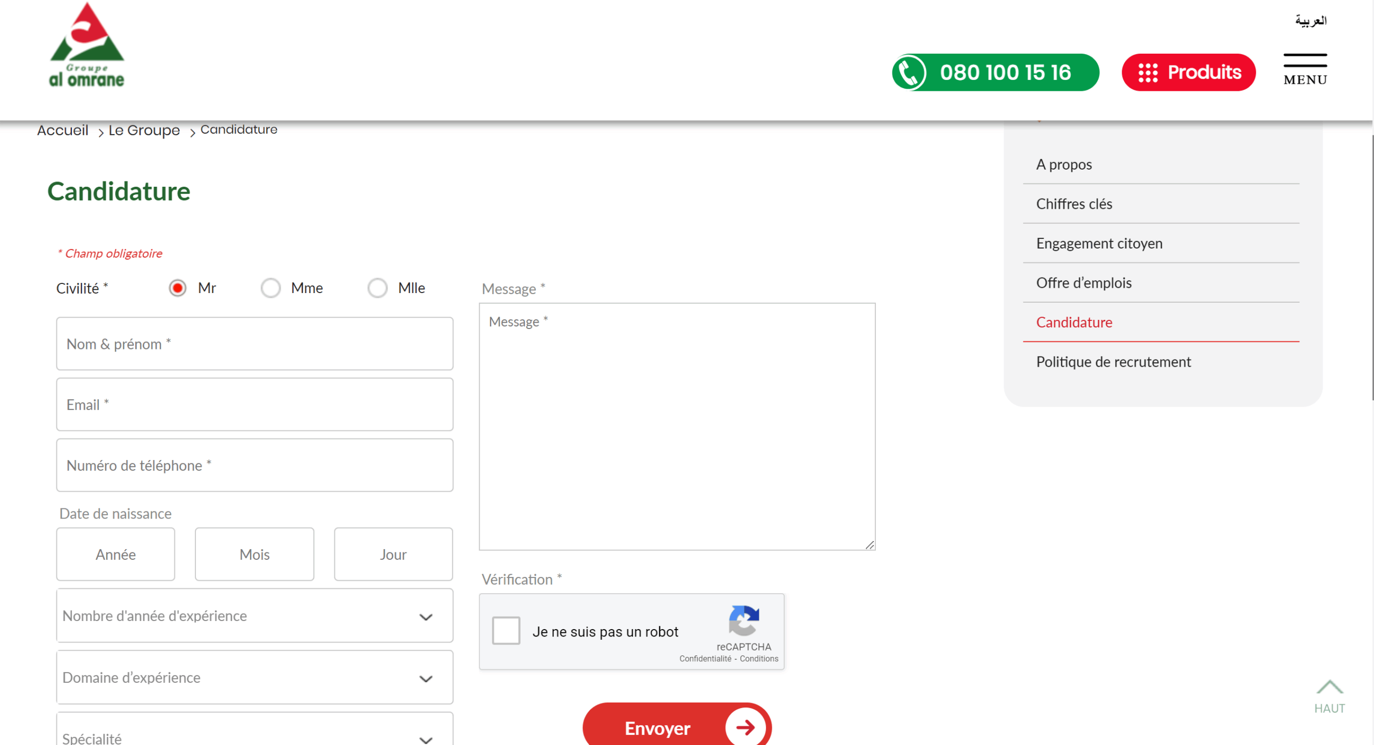Click the 'Date de naissance' label
The width and height of the screenshot is (1374, 745).
(115, 514)
